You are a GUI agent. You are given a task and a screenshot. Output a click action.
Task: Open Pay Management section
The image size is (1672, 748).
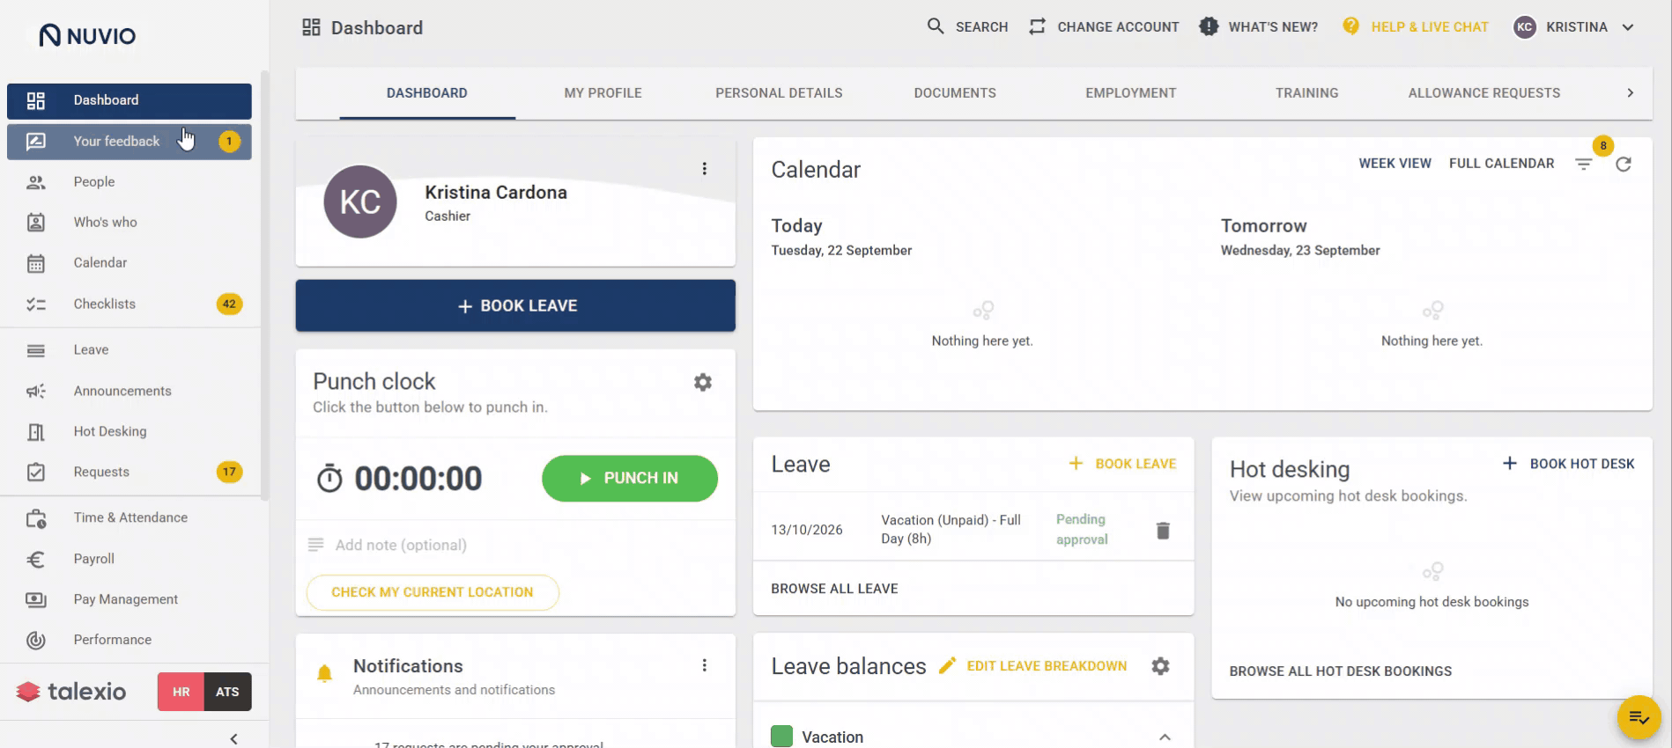pos(129,599)
